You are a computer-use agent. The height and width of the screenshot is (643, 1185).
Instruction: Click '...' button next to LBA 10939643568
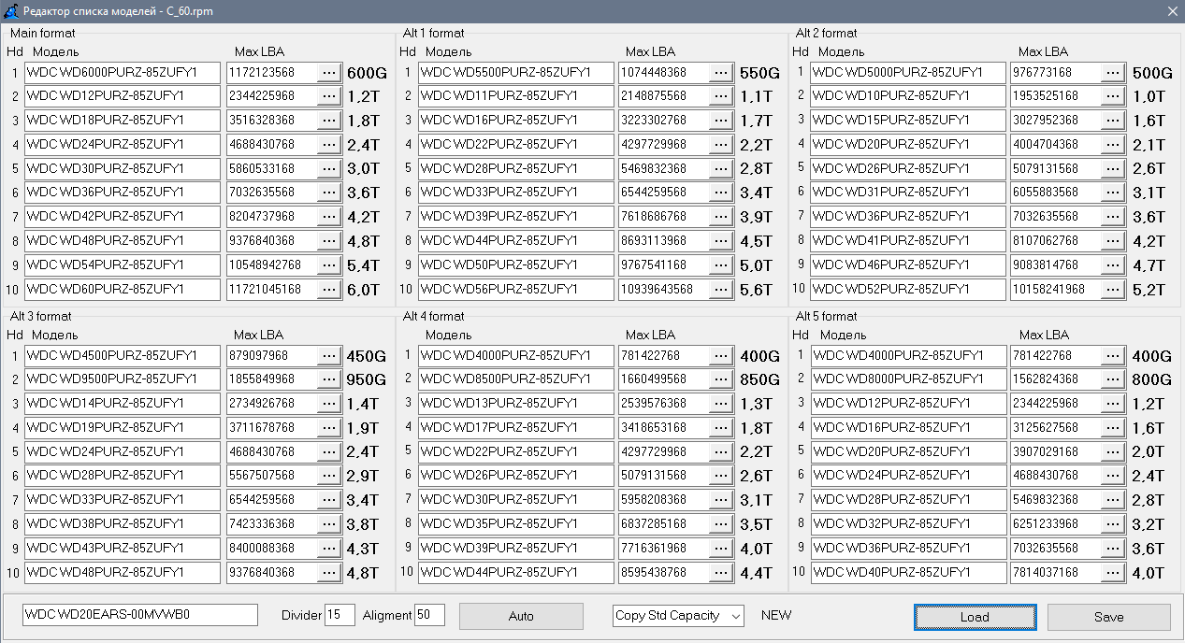tap(721, 289)
